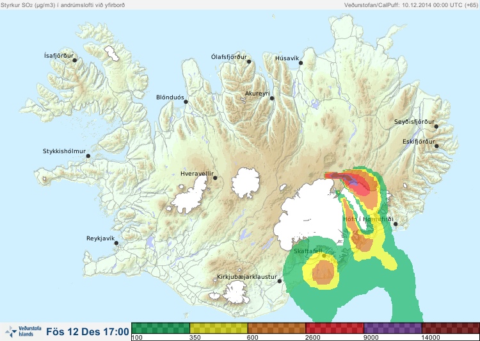The image size is (480, 341).
Task: Select the Eskifjörður label
Action: [x=419, y=142]
